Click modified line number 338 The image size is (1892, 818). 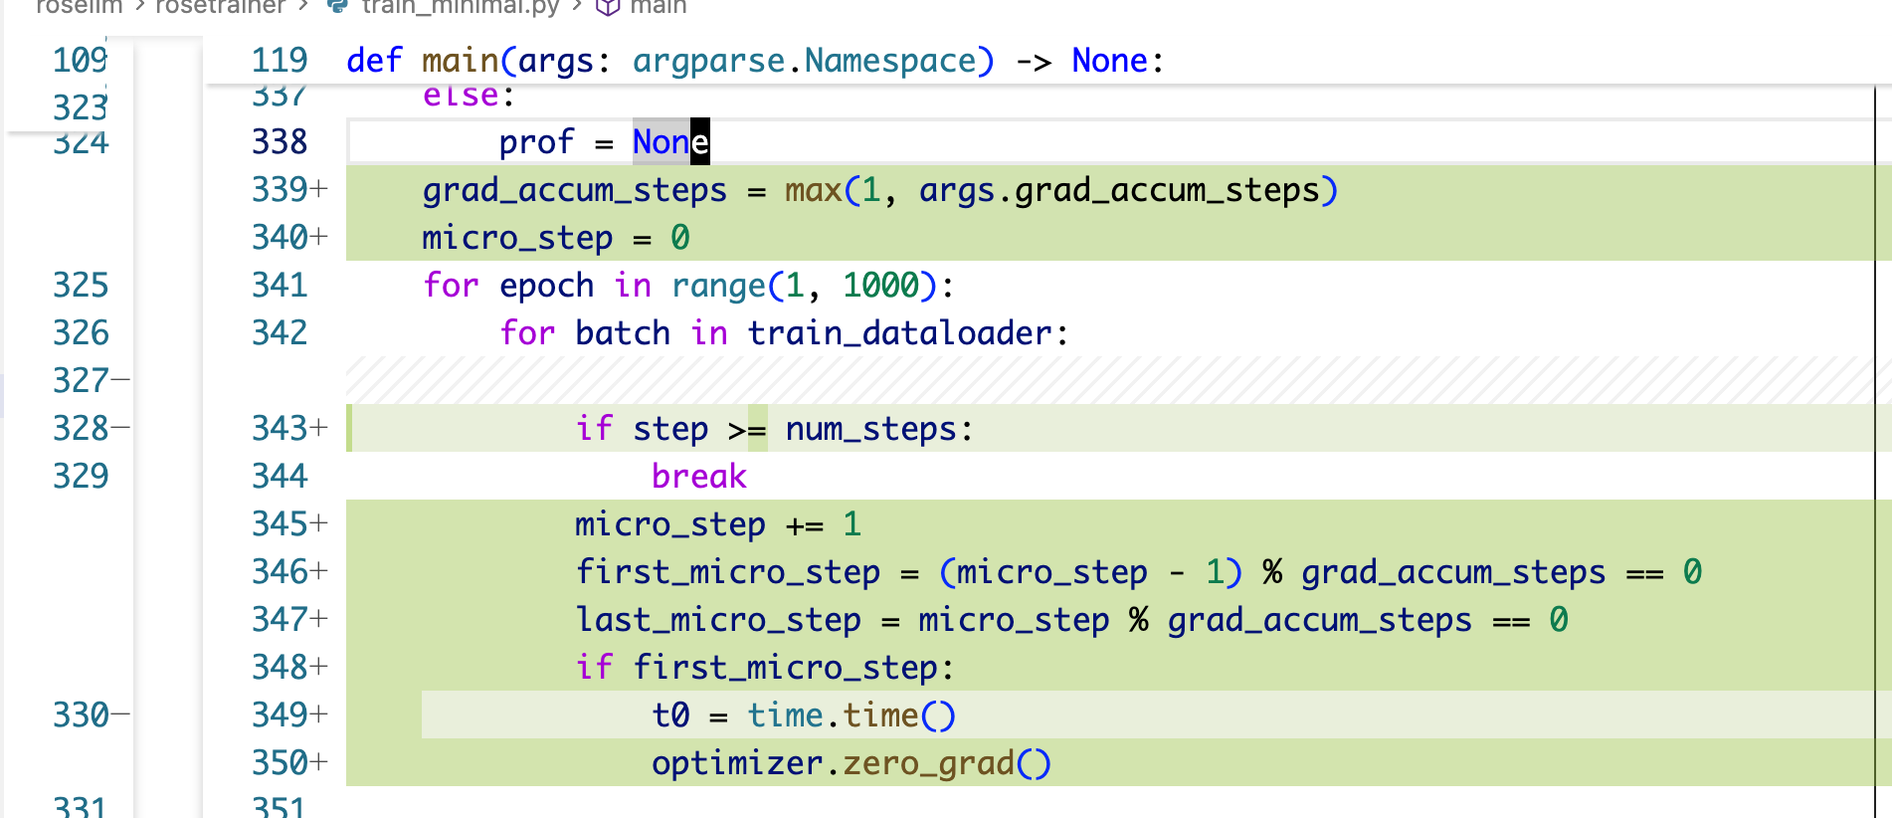[280, 142]
